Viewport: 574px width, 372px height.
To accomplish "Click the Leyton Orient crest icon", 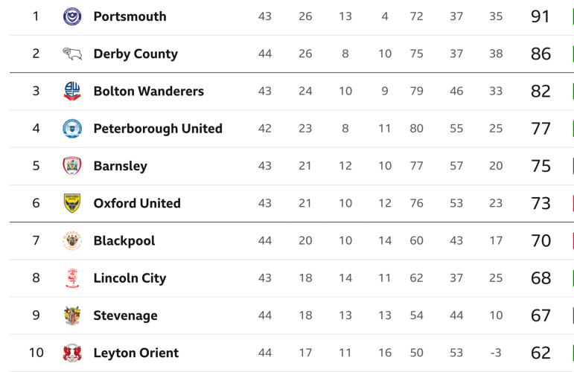I will [x=72, y=353].
